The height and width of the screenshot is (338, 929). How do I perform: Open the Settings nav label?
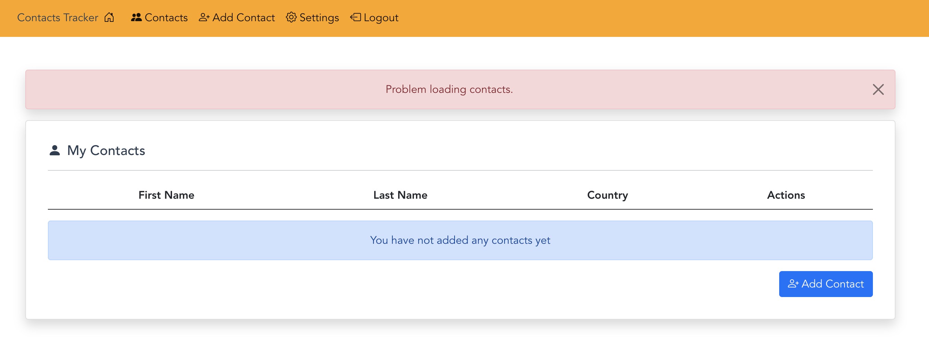pos(319,17)
